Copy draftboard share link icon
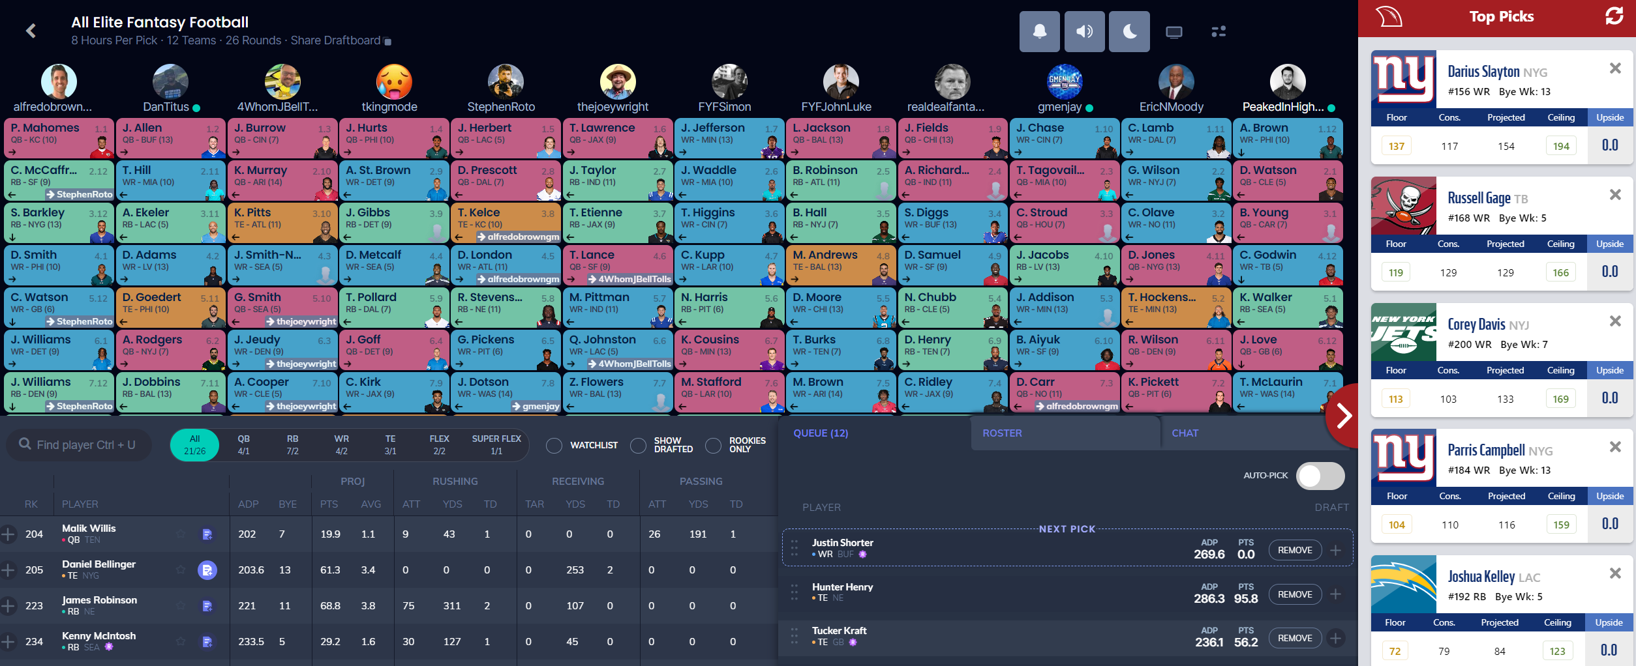Viewport: 1636px width, 666px height. click(x=387, y=41)
